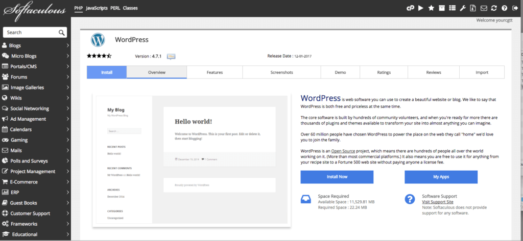This screenshot has width=523, height=241.
Task: Select PHP in the top menu
Action: 78,8
